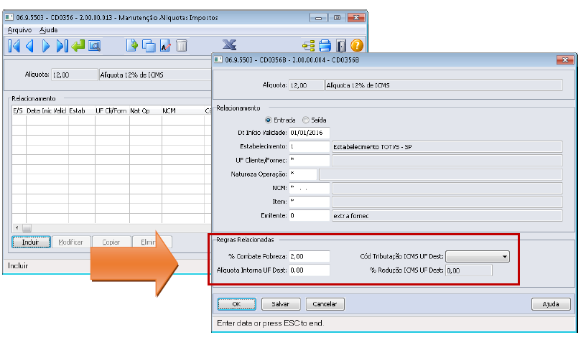This screenshot has height=340, width=586.
Task: Click the Salvar button
Action: [281, 304]
